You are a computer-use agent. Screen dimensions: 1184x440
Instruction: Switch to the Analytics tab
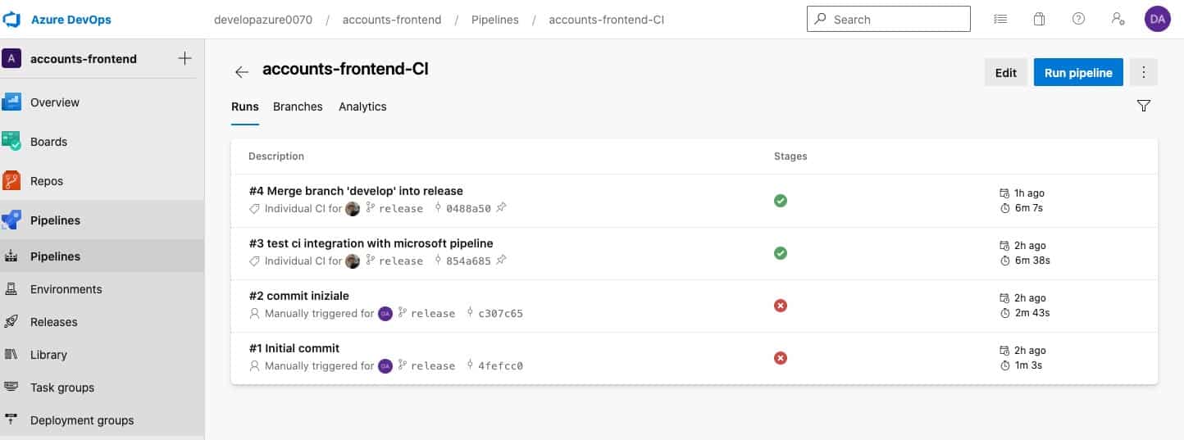[362, 107]
